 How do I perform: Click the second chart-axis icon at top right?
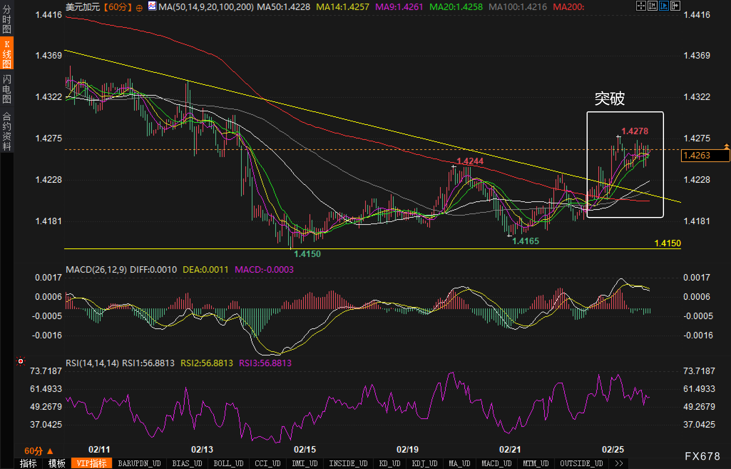652,6
